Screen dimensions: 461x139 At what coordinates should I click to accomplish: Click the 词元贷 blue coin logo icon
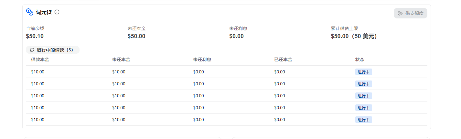pyautogui.click(x=30, y=12)
